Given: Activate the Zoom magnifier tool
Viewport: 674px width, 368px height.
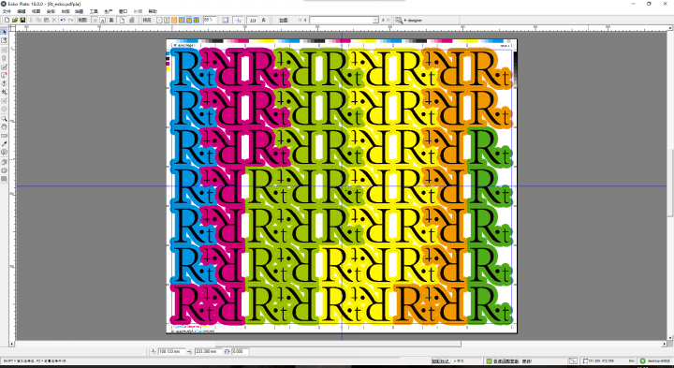Looking at the screenshot, I should point(5,118).
